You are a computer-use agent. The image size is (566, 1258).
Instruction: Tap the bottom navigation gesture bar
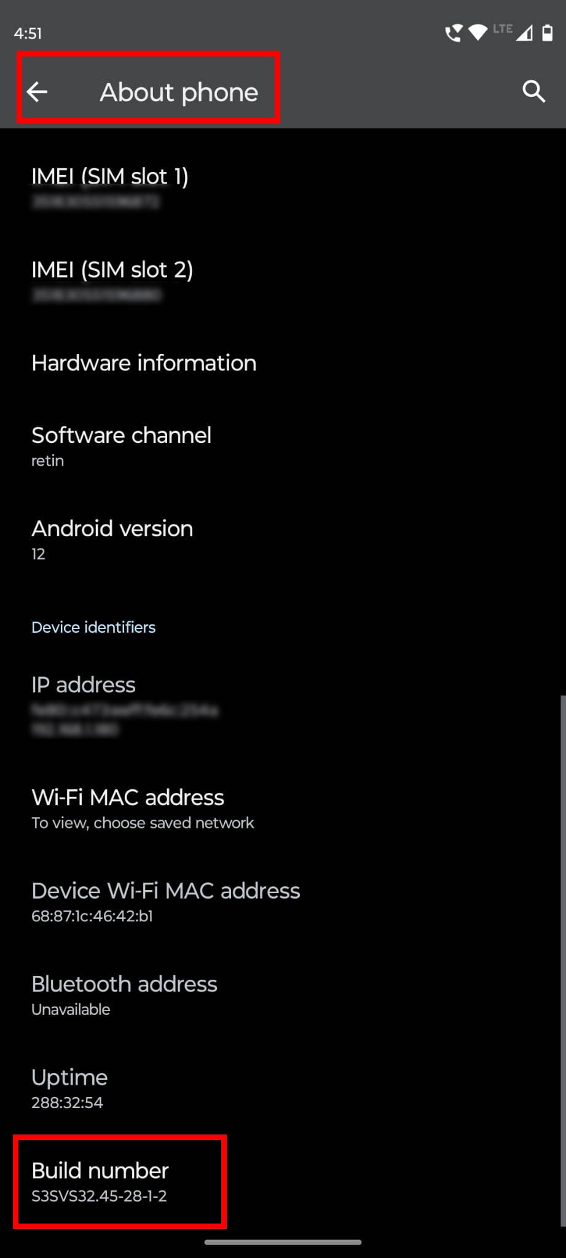(x=283, y=1242)
